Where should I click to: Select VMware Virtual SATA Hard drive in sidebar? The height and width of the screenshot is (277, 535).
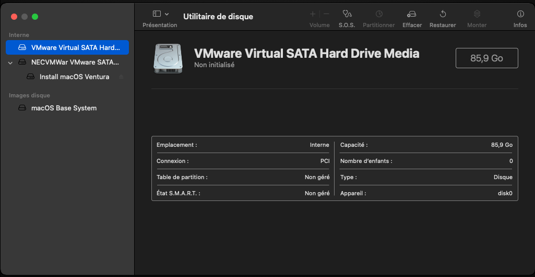(67, 47)
